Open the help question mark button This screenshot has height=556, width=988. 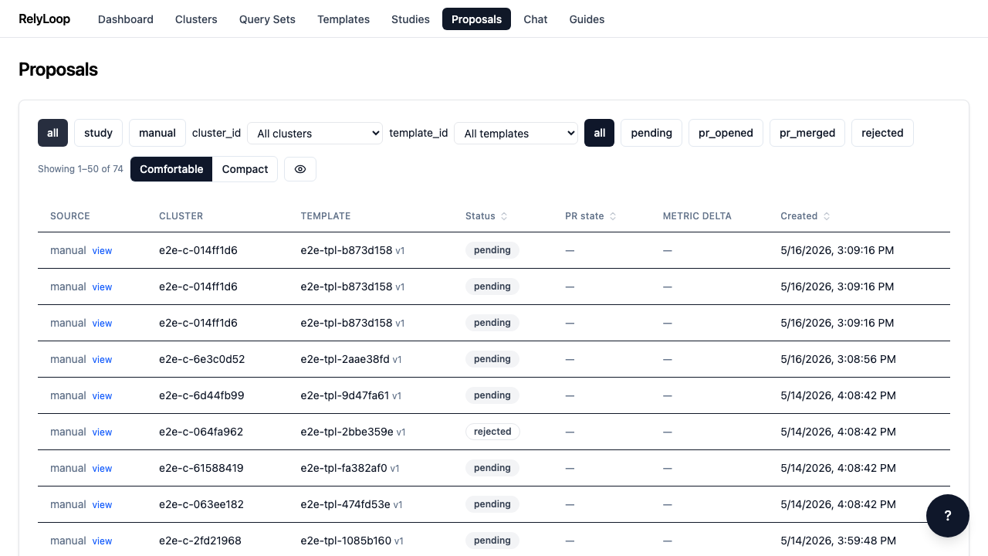click(947, 516)
